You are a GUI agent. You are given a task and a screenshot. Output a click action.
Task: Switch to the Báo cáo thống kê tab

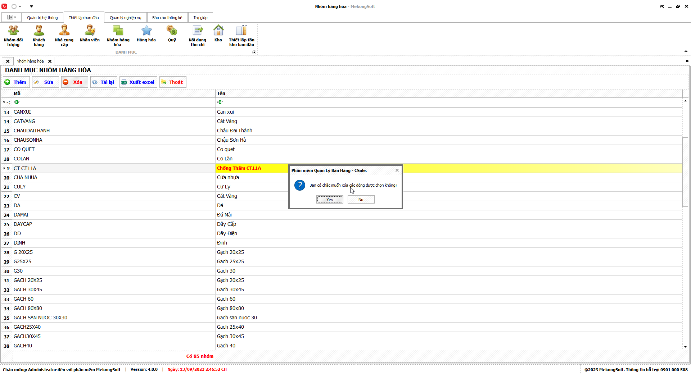[167, 18]
